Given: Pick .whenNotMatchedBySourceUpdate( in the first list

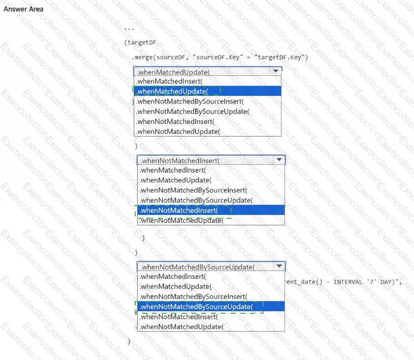Looking at the screenshot, I should (207, 112).
